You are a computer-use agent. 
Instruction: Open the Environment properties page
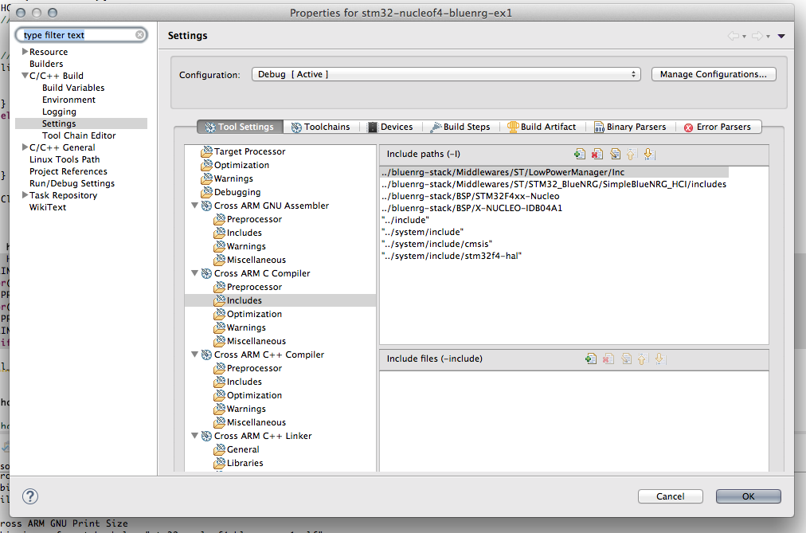coord(68,100)
